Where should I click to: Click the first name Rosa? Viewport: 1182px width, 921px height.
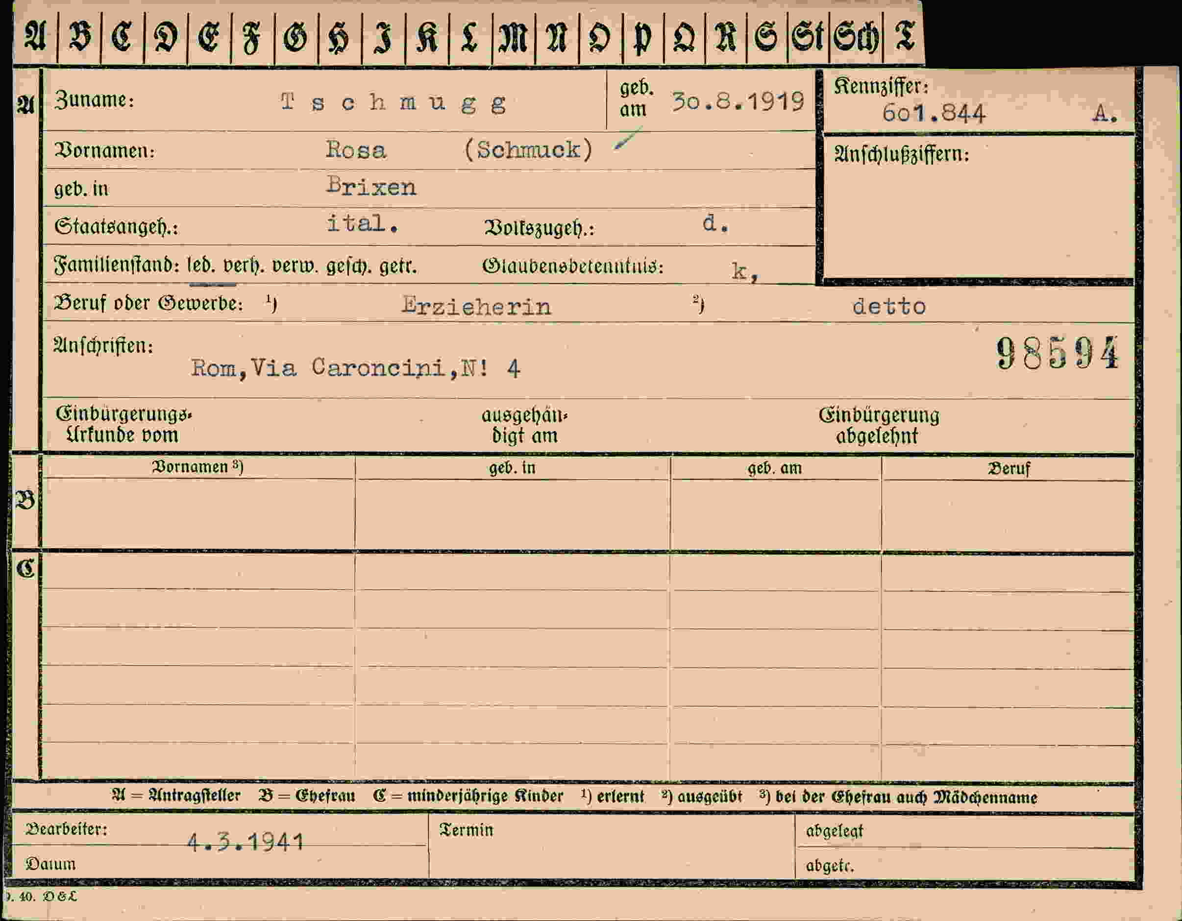(356, 149)
